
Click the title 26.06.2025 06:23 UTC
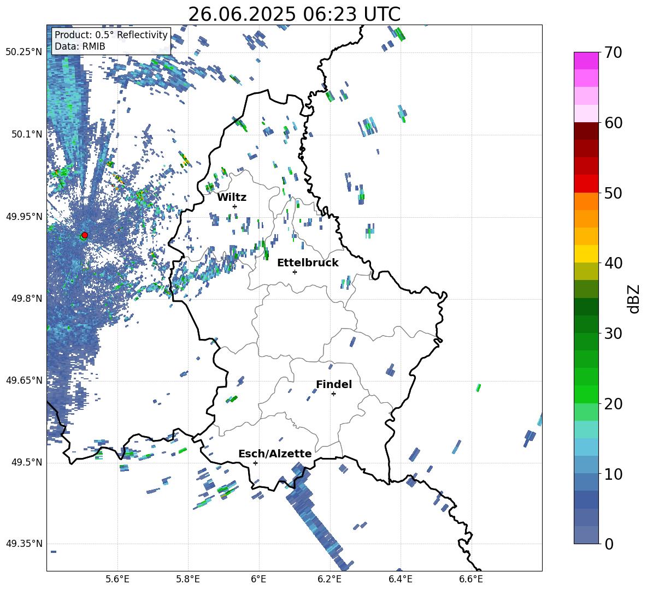(294, 14)
